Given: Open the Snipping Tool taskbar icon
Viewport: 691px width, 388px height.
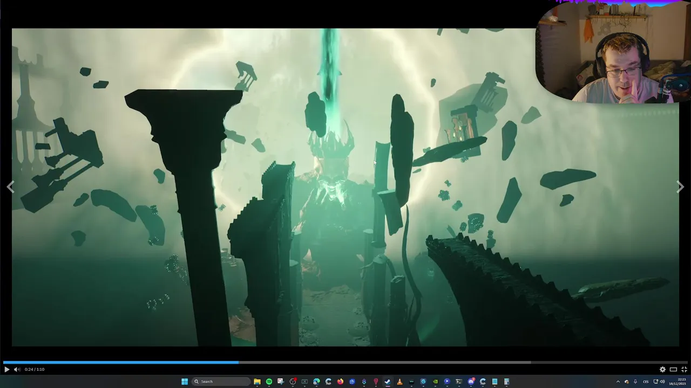Looking at the screenshot, I should [281, 382].
